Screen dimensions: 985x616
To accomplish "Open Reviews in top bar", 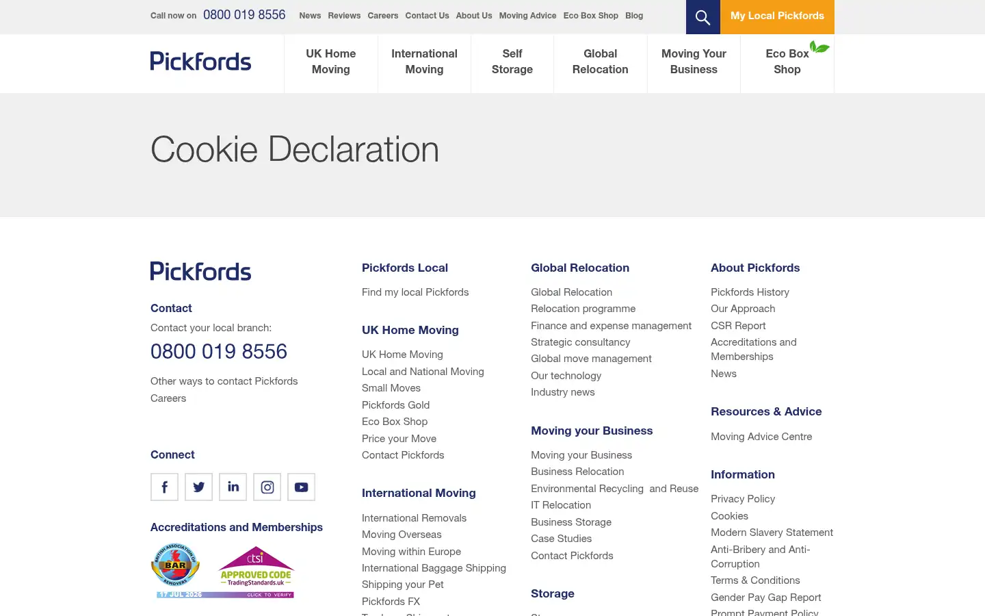I will click(344, 16).
